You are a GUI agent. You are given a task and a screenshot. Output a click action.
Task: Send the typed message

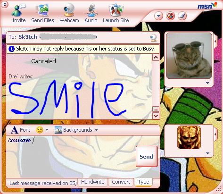click(147, 157)
